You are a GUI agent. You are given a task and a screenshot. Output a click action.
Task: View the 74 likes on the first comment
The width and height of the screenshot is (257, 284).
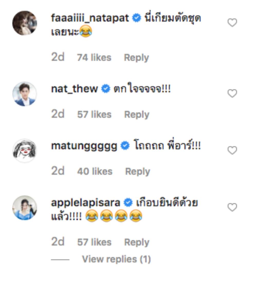click(x=94, y=58)
